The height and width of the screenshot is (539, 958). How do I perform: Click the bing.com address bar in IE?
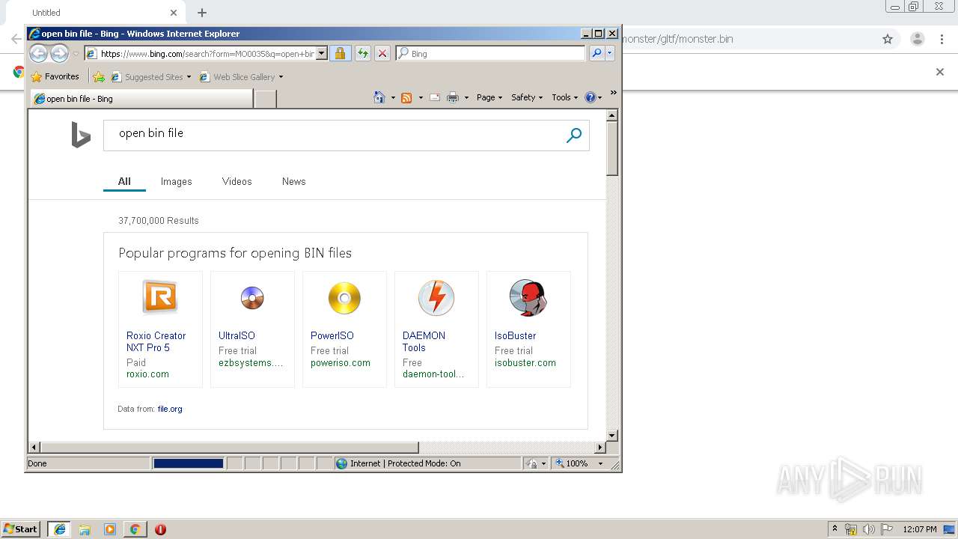click(x=200, y=53)
